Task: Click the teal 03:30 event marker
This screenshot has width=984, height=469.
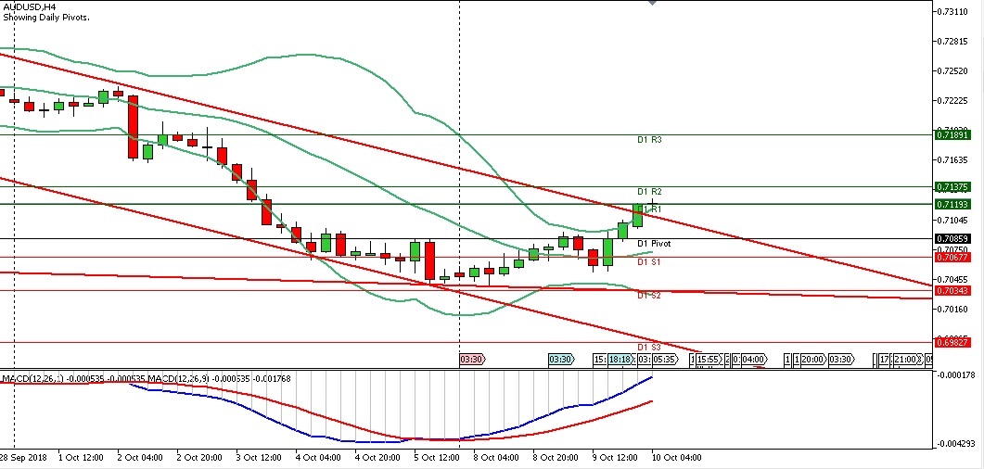Action: [559, 359]
